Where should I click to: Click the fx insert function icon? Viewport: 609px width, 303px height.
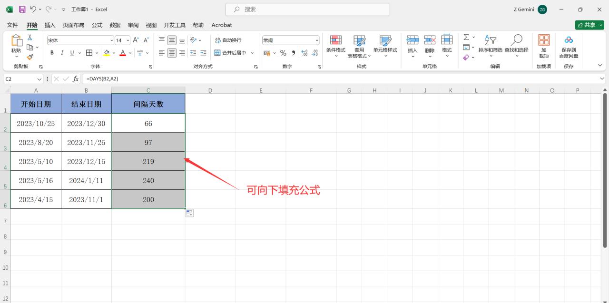tap(76, 79)
